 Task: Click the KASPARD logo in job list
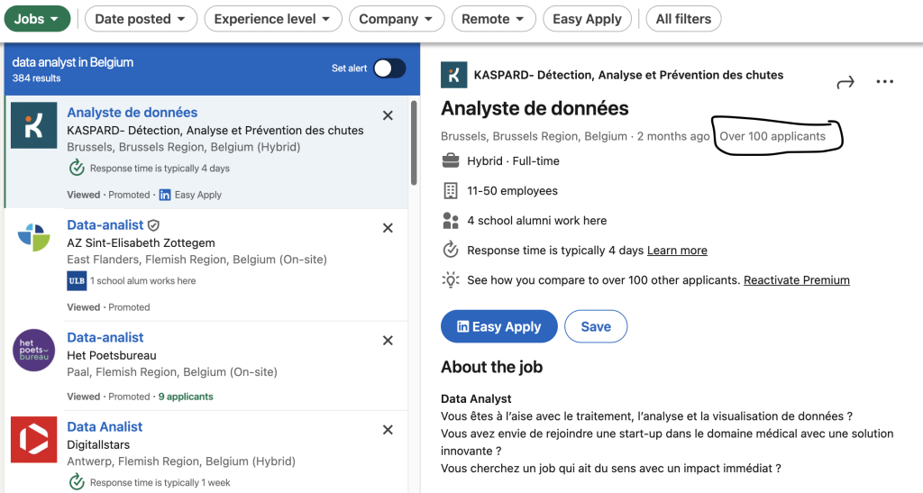[x=34, y=125]
